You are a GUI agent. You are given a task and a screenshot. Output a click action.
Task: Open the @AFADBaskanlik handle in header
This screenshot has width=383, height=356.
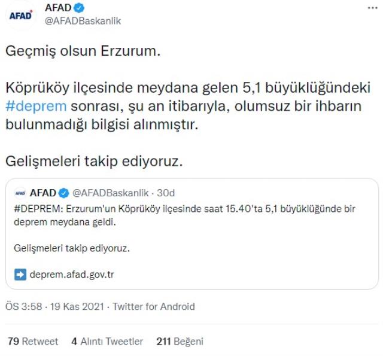(83, 21)
